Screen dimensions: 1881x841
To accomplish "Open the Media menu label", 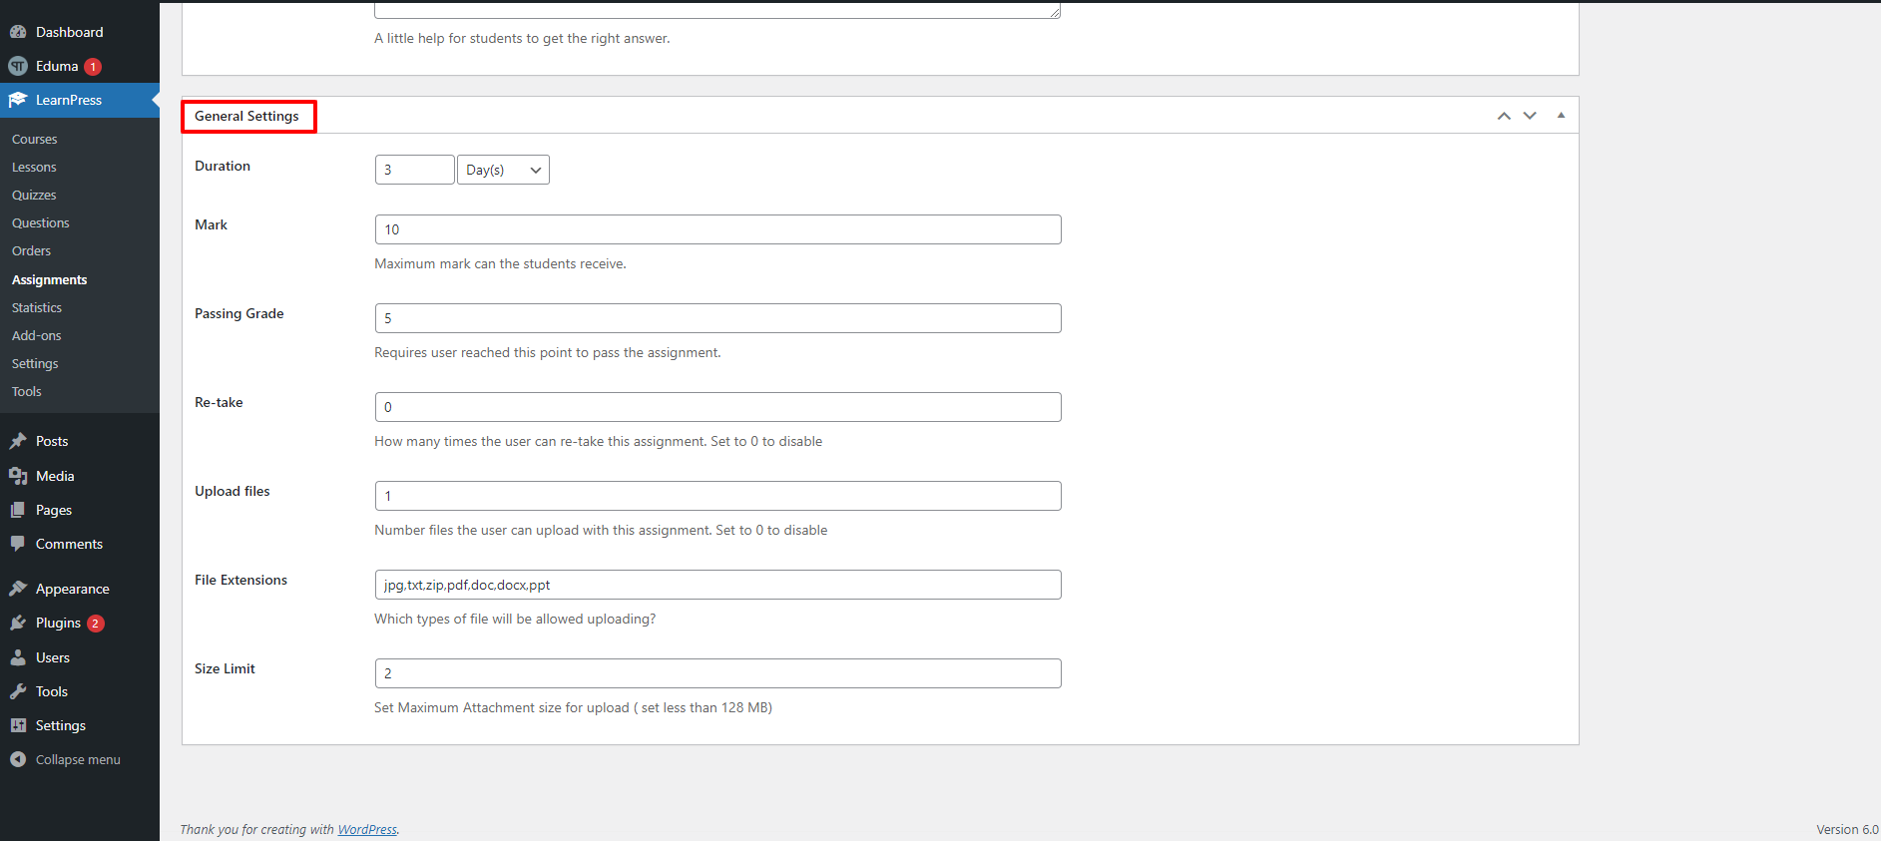I will point(55,476).
